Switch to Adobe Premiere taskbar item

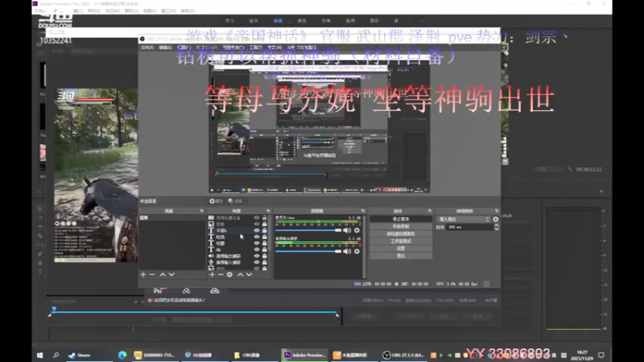point(305,355)
